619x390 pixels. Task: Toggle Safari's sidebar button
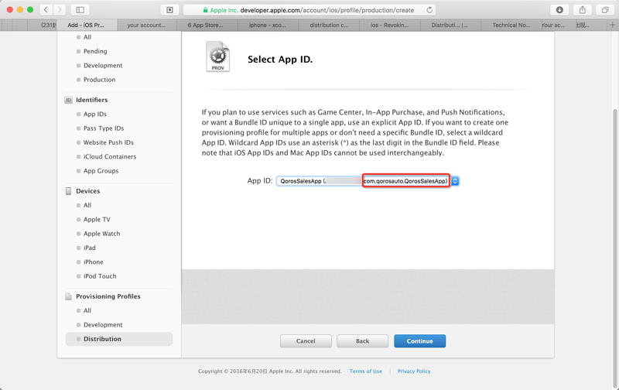click(x=80, y=10)
